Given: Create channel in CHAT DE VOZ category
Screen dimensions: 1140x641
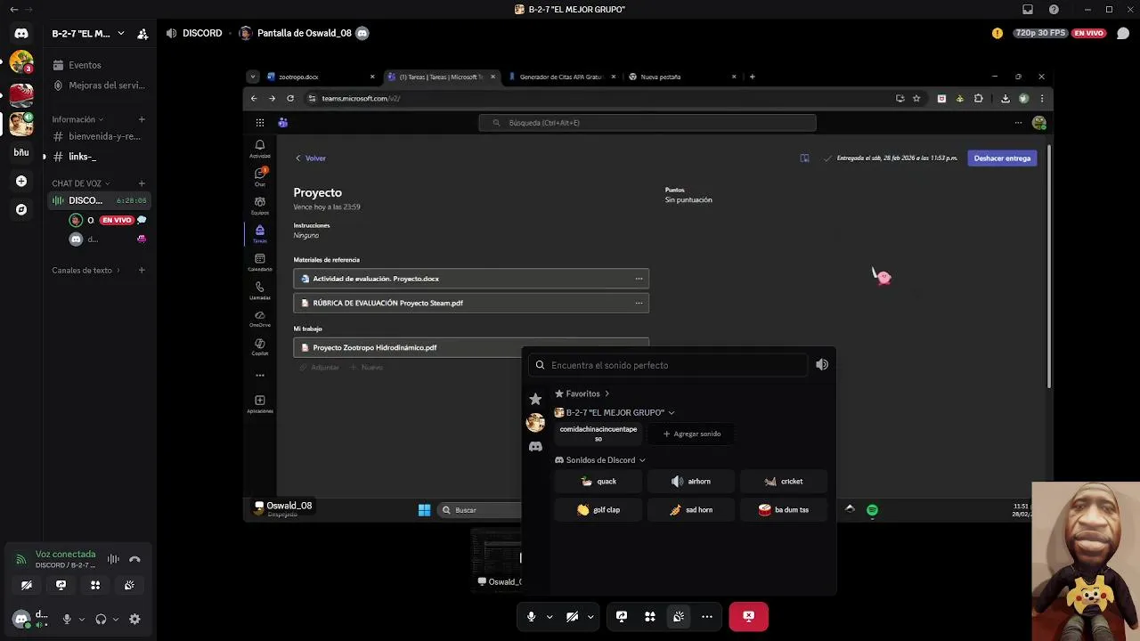Looking at the screenshot, I should [x=142, y=183].
